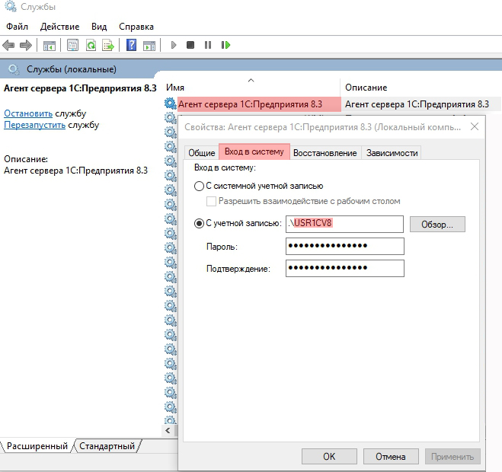Open Properties via the toolbar icon
The width and height of the screenshot is (502, 472).
pos(72,45)
